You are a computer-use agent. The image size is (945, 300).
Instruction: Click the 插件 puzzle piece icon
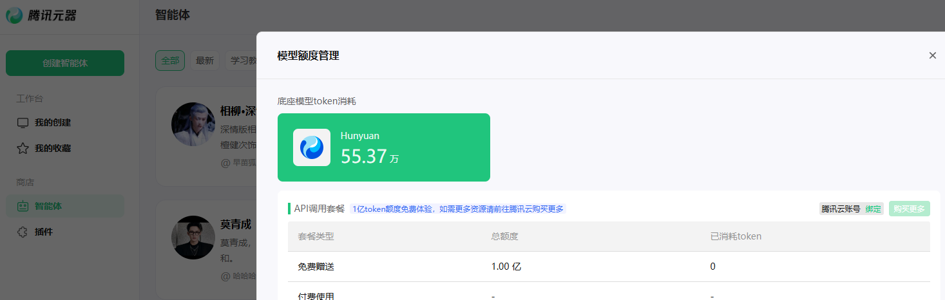point(23,232)
